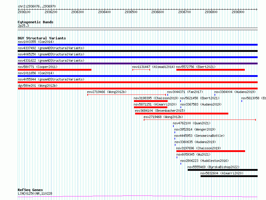Open nsv3198395 (Chaisson2019) label
266x200 pixels.
pos(156,98)
